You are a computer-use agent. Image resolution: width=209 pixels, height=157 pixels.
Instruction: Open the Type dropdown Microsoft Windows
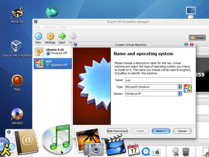[153, 87]
